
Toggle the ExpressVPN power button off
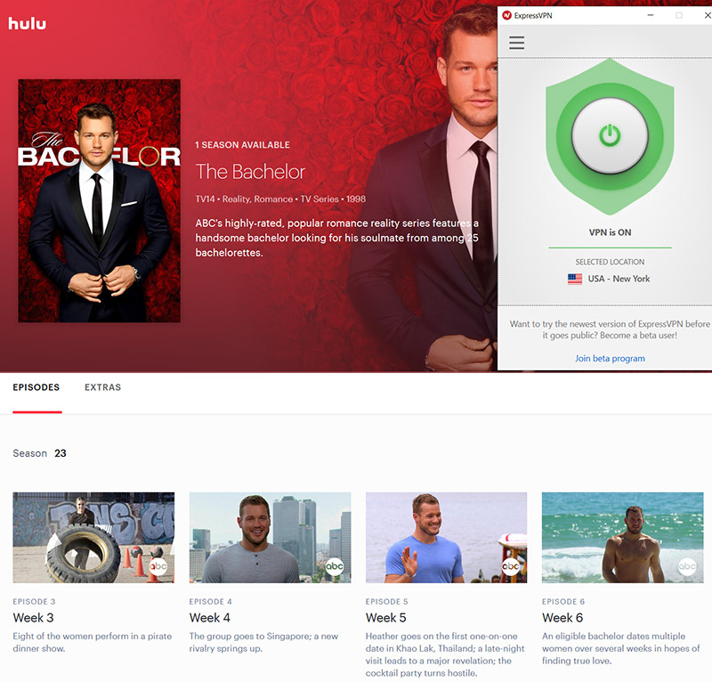click(x=610, y=135)
